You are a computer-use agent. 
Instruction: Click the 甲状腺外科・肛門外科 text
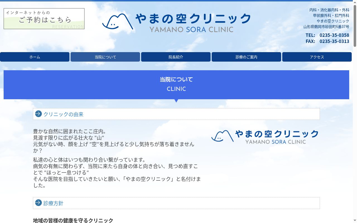331,16
